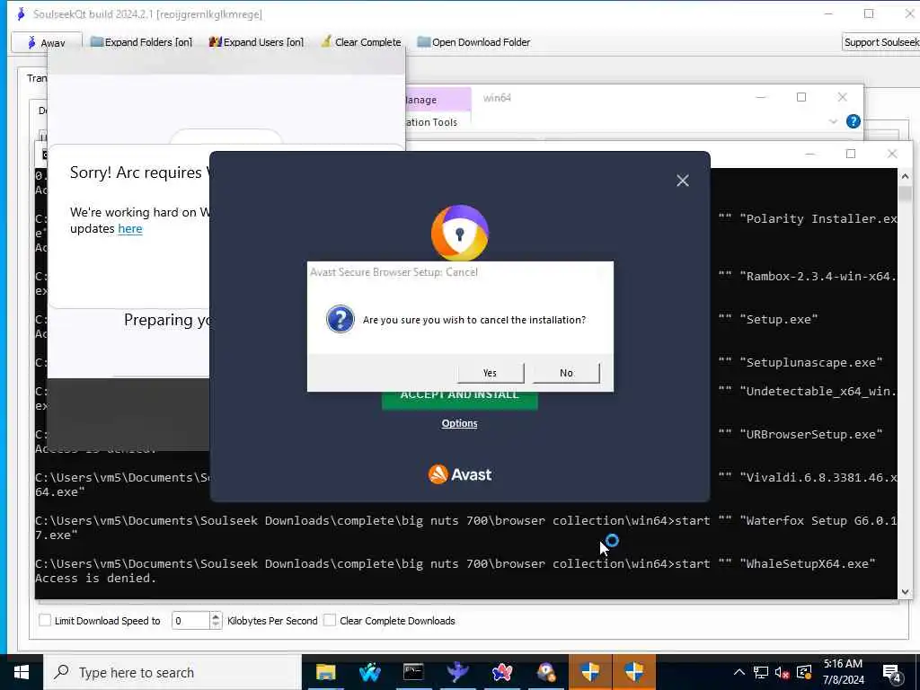Click down arrow on command prompt scrollbar

click(905, 592)
